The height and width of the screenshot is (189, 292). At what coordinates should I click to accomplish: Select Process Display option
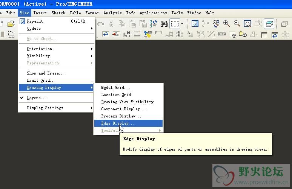(x=129, y=116)
